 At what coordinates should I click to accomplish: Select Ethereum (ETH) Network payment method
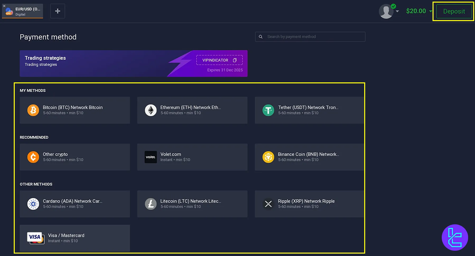point(192,110)
